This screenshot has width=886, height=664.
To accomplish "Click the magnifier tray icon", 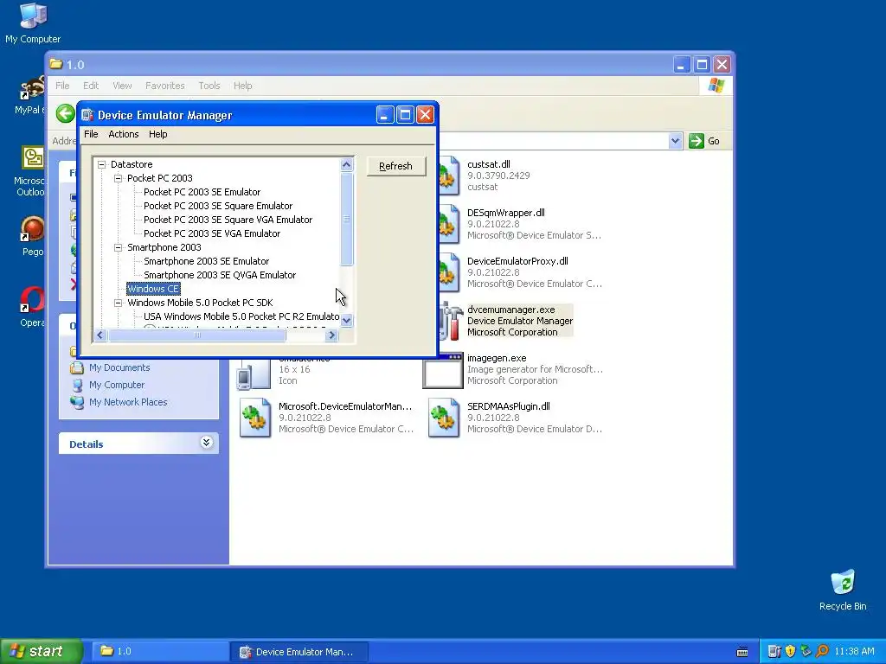I will point(822,652).
